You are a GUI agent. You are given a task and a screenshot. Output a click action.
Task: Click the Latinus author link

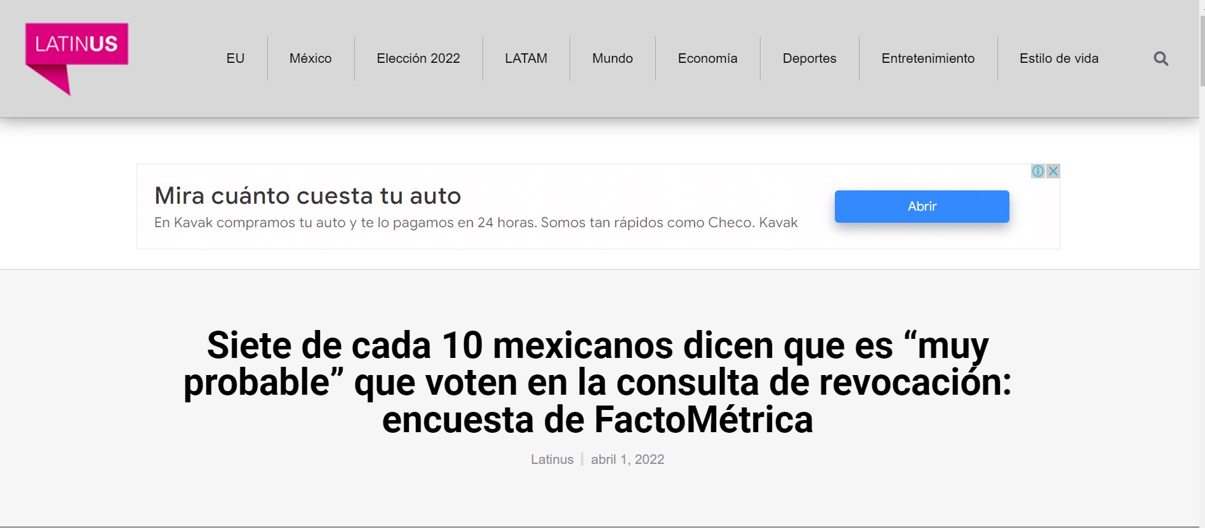click(552, 459)
